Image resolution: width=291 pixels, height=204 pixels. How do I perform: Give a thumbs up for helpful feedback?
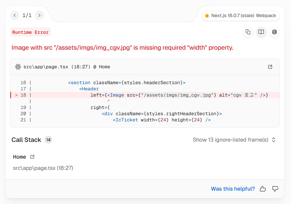[263, 189]
